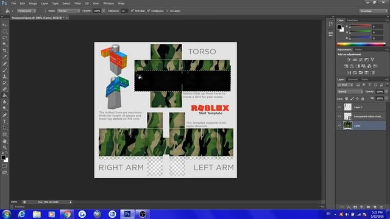This screenshot has width=390, height=219.
Task: Add Curves adjustment
Action: 361,60
